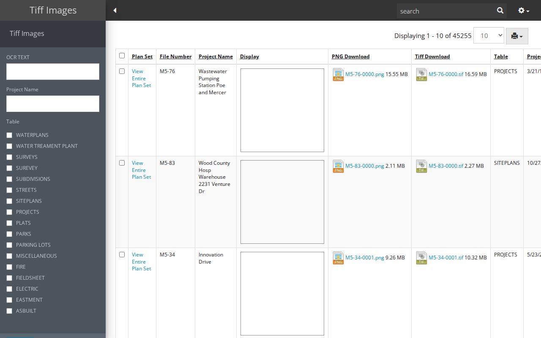The width and height of the screenshot is (541, 338).
Task: Open display thumbnail for Innovation Drive
Action: [282, 294]
